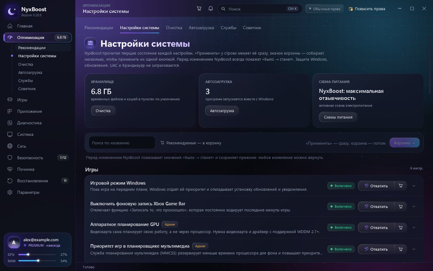The height and width of the screenshot is (271, 433).
Task: Add Игровой режим Windows to cart
Action: (401, 186)
